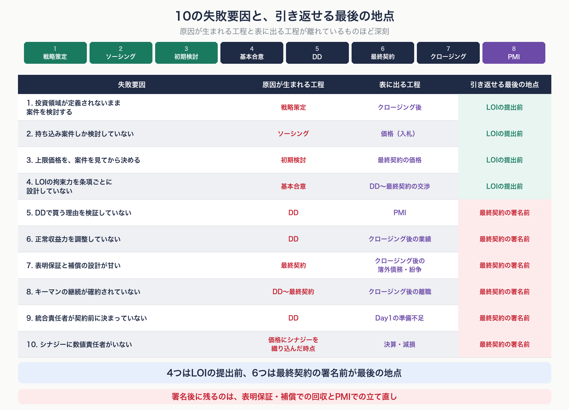Image resolution: width=569 pixels, height=410 pixels.
Task: Click the DD〜最終契約の交渉 cell
Action: coord(400,186)
